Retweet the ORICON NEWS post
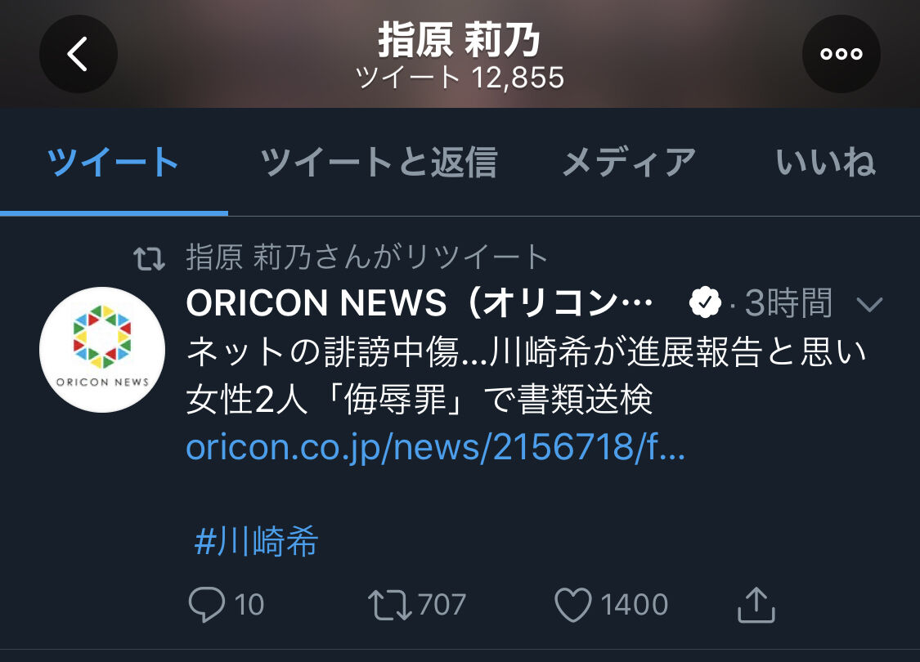Viewport: 920px width, 662px height. coord(389,605)
